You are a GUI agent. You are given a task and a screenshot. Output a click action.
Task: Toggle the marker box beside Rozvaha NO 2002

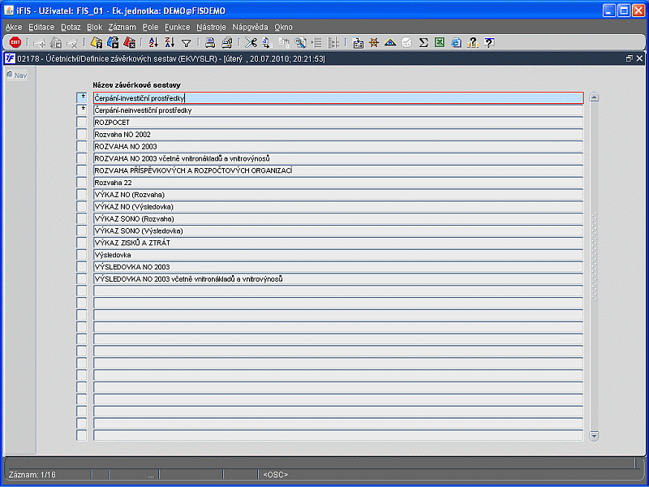(x=82, y=134)
